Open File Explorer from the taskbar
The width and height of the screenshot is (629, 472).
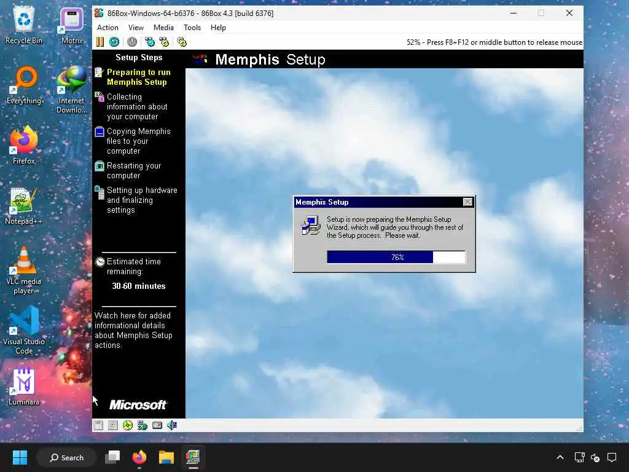[x=166, y=457]
